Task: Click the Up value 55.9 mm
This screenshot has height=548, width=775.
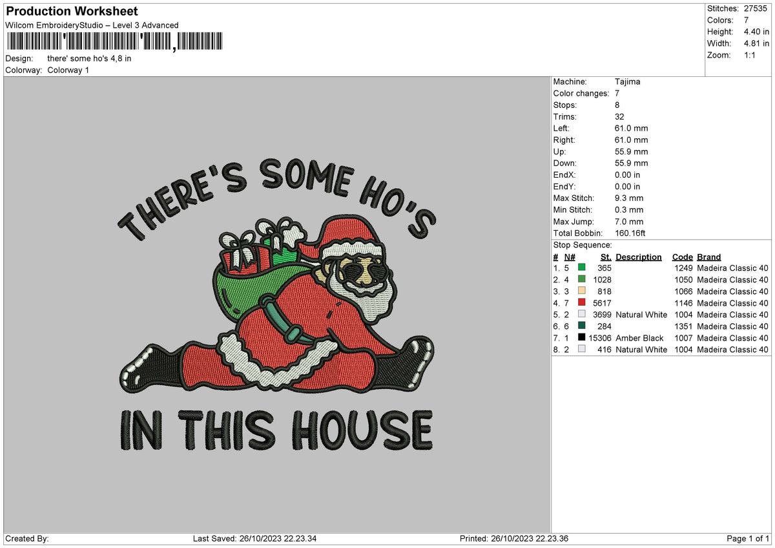Action: click(x=632, y=151)
